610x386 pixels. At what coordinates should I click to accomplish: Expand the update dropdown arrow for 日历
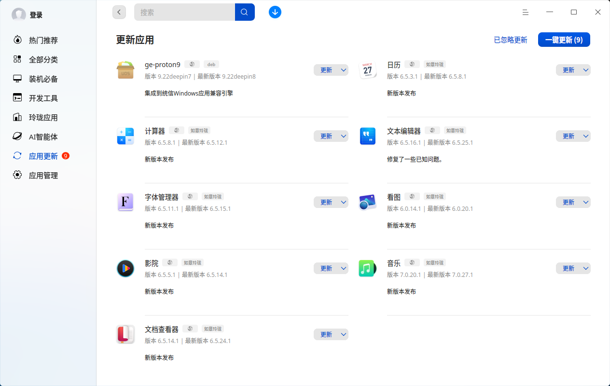coord(586,70)
